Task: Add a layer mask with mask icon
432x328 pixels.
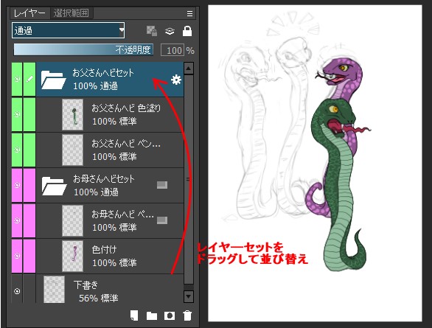Action: click(x=170, y=315)
